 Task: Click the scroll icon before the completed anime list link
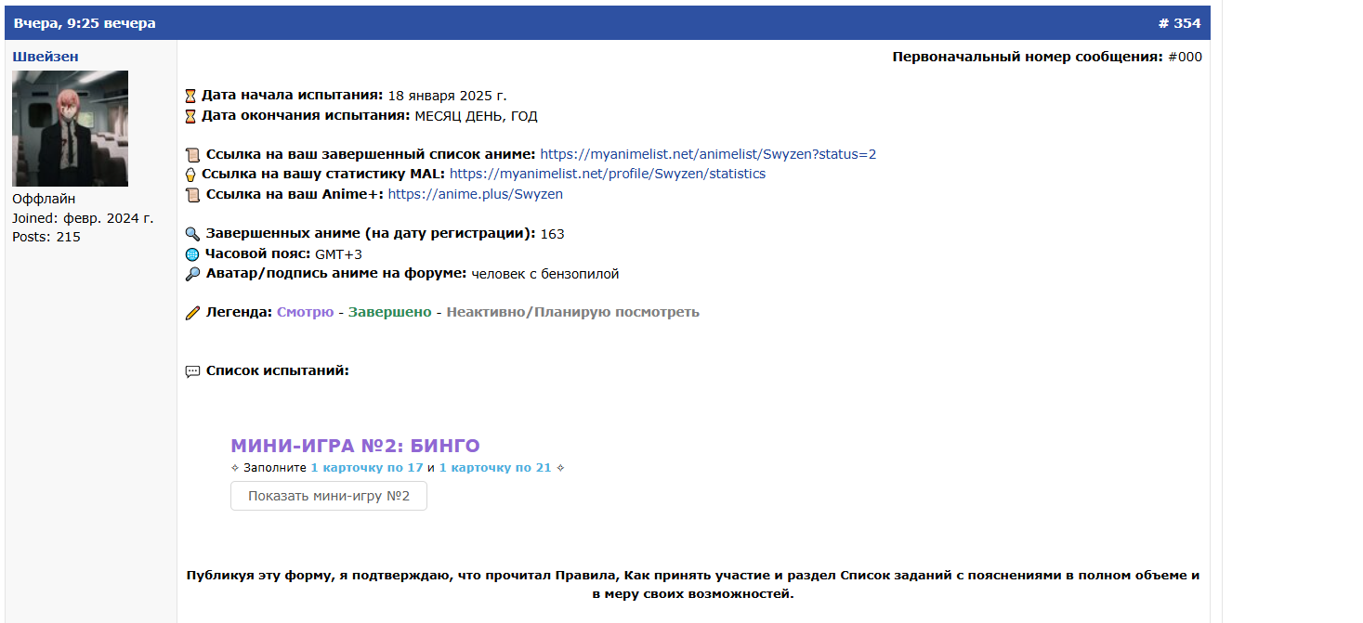(x=192, y=155)
